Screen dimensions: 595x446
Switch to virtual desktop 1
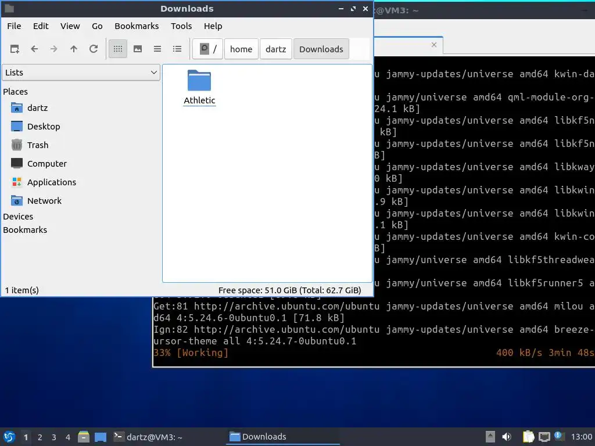(26, 437)
